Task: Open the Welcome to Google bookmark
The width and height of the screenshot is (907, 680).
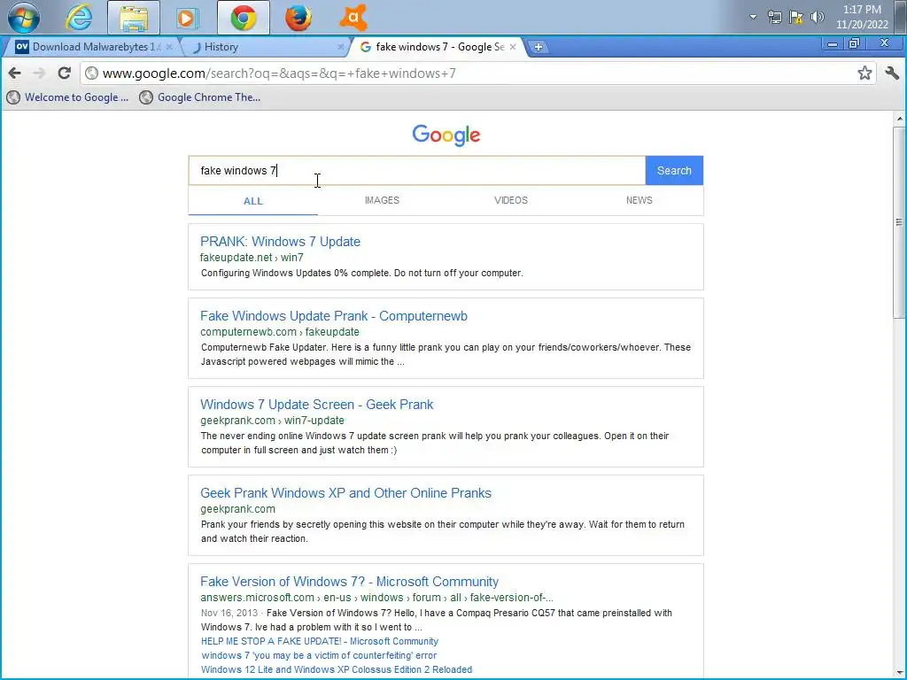Action: tap(67, 97)
